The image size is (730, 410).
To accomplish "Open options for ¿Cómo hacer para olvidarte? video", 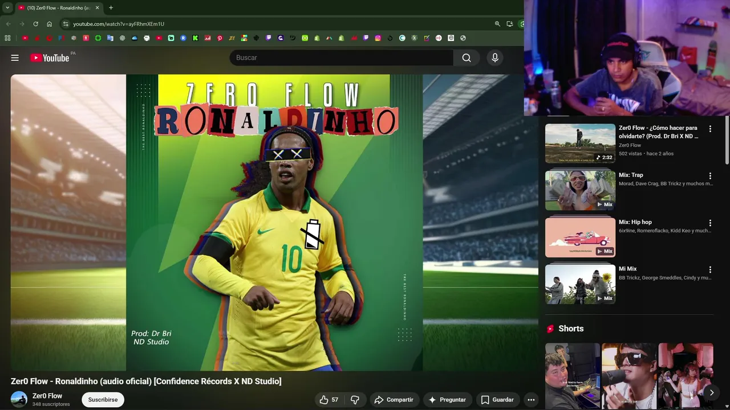I will tap(710, 129).
